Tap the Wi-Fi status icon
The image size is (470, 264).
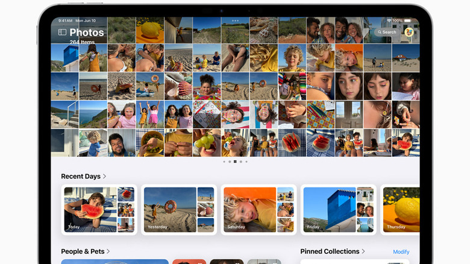(x=389, y=20)
